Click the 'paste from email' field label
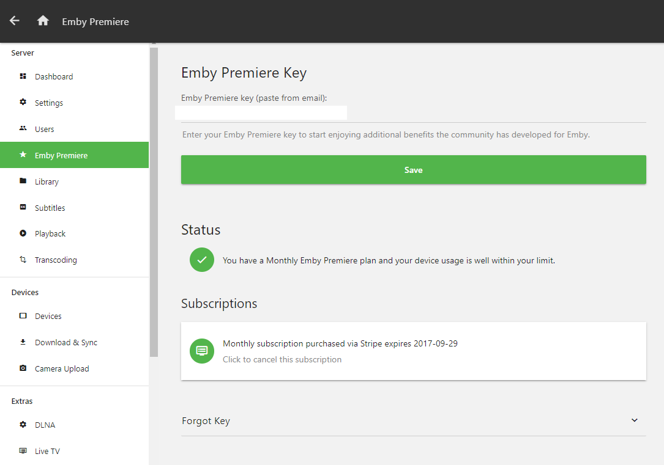Viewport: 664px width, 465px height. (x=254, y=98)
